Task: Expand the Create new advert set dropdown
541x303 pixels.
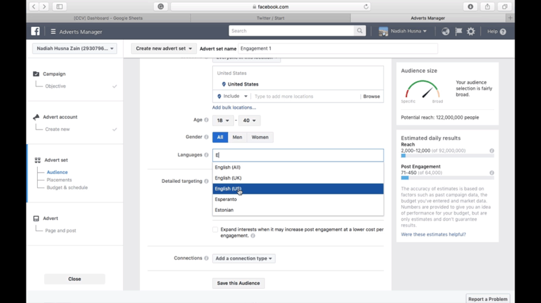Action: pos(164,49)
